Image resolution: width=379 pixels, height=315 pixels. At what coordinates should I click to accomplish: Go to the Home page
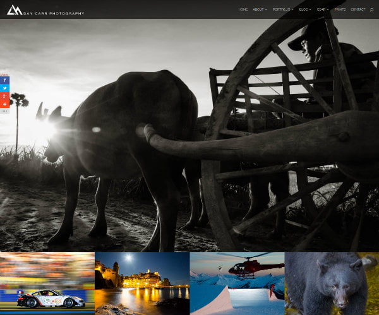click(x=243, y=9)
